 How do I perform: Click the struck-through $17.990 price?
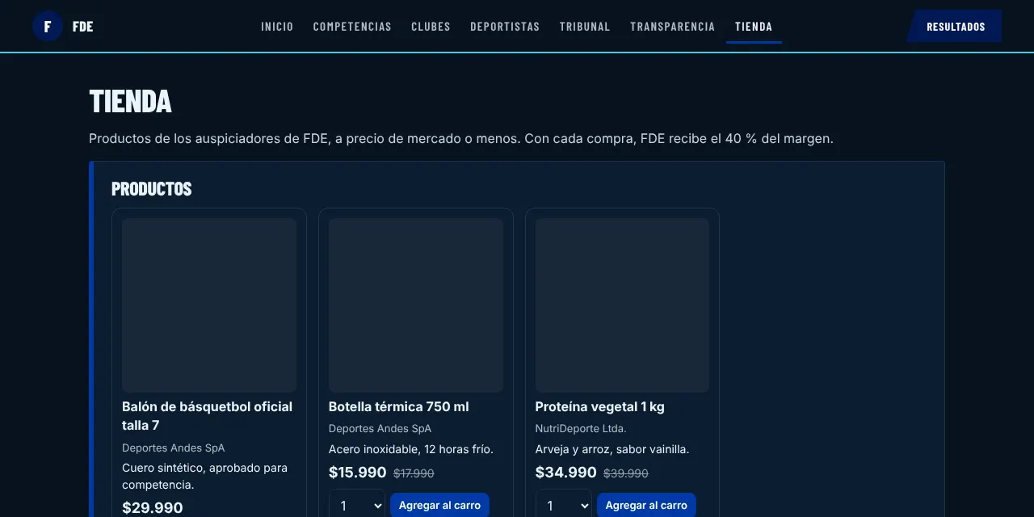[x=414, y=473]
